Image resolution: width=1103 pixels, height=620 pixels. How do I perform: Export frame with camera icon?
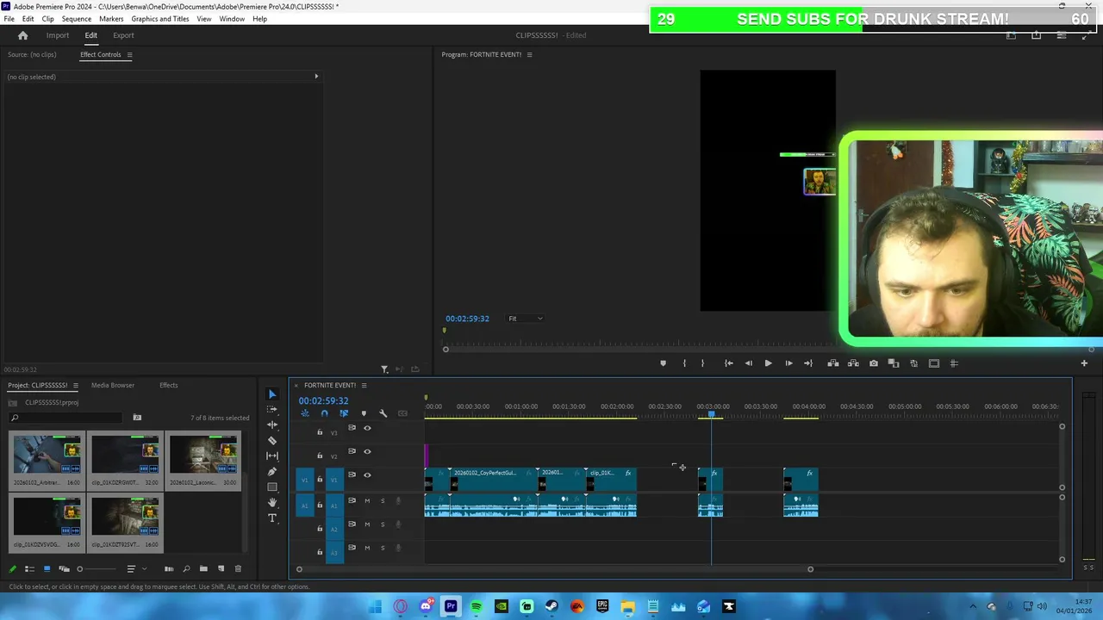pos(874,363)
